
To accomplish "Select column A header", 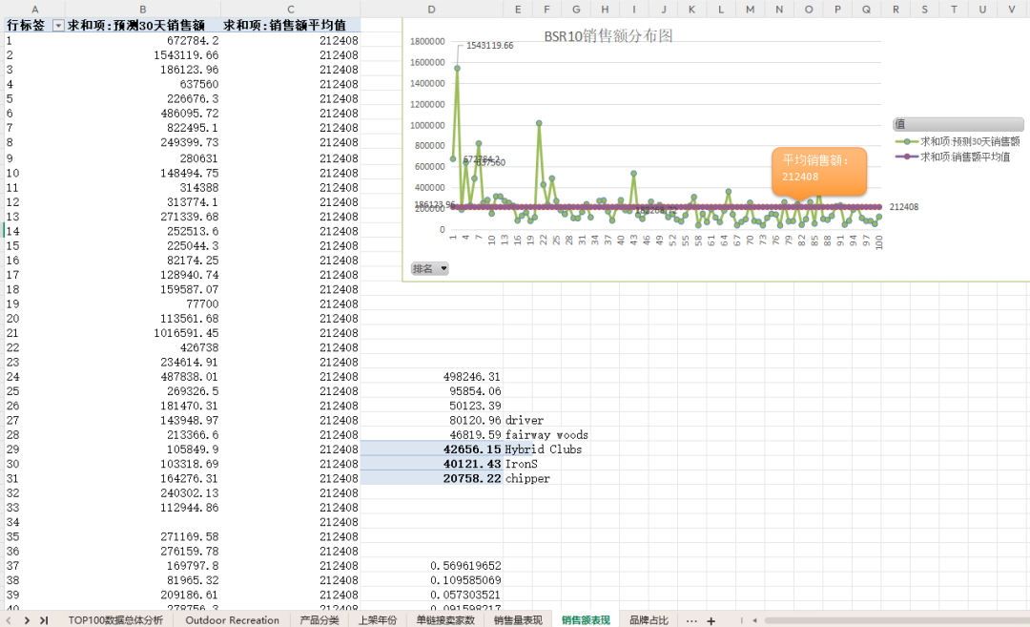I will (x=35, y=10).
